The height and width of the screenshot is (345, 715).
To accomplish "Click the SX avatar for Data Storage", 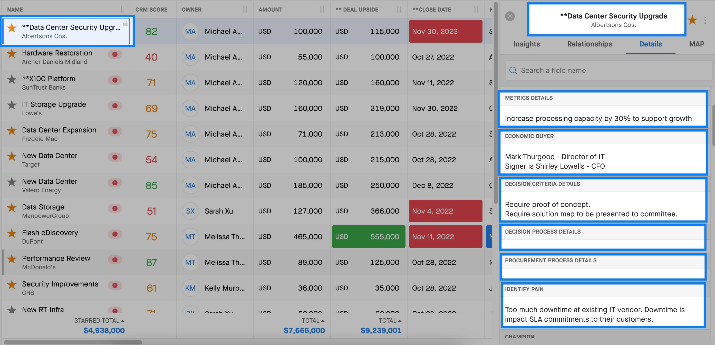I will click(x=190, y=211).
